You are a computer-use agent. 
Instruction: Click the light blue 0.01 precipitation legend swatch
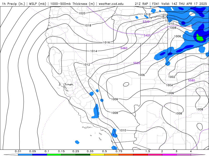point(25,155)
